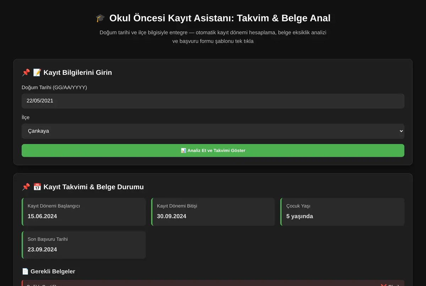Click the pushpin icon beside Kayıt Takvimi heading
426x286 pixels.
tap(26, 187)
